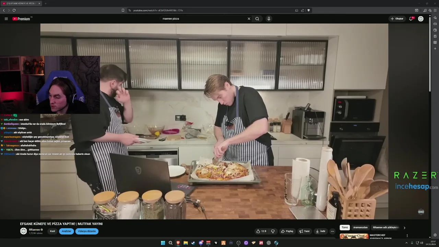The height and width of the screenshot is (247, 439).
Task: Click the YouTube search input field
Action: pyautogui.click(x=204, y=19)
